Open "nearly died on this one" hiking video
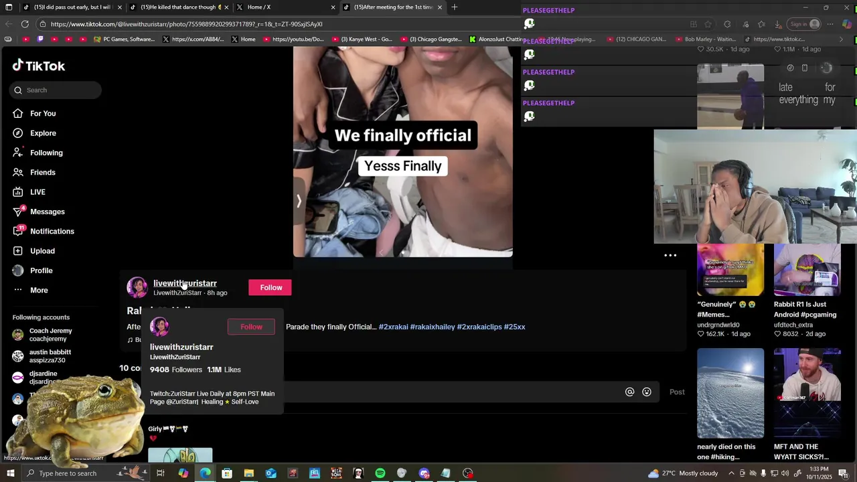Screen dimensions: 857x482 click(x=730, y=393)
